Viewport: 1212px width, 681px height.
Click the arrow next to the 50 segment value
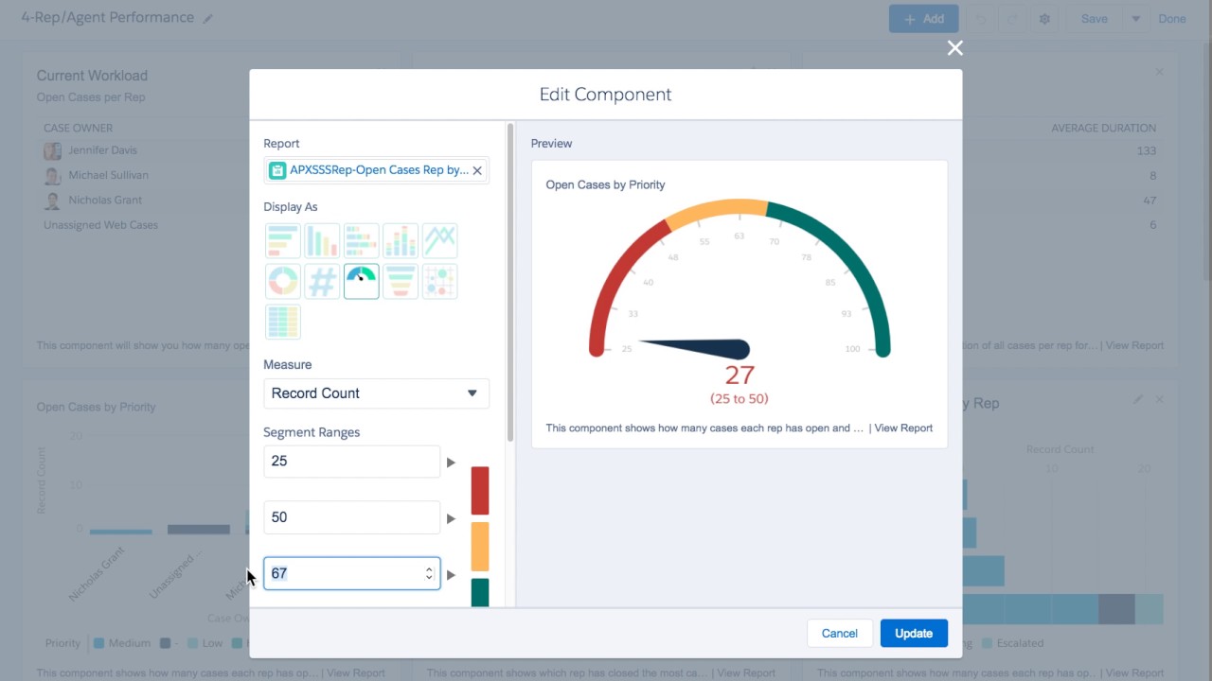451,518
